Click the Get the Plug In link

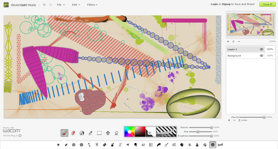(x=12, y=135)
